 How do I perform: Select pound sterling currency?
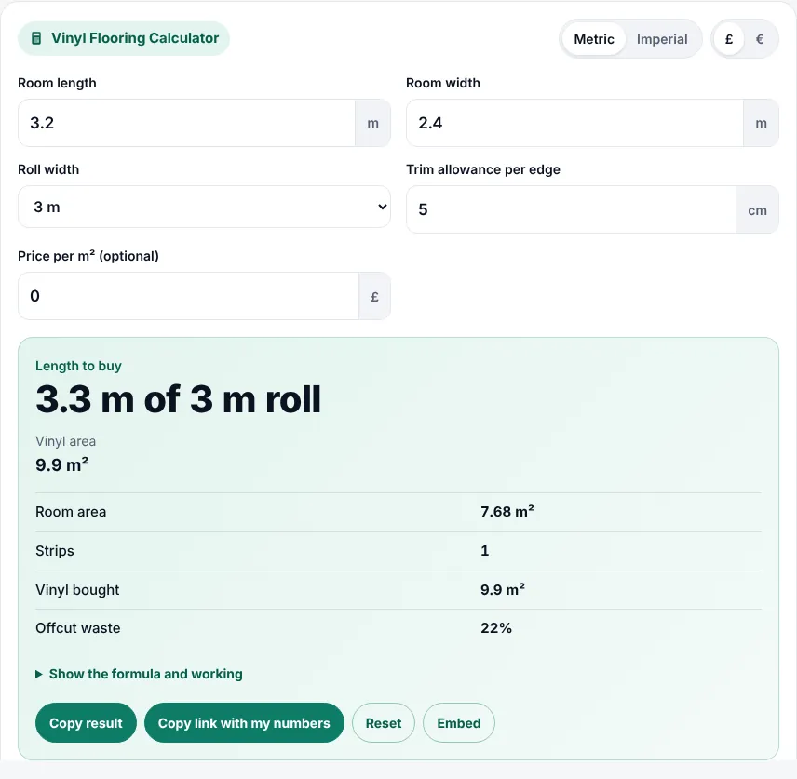tap(729, 39)
